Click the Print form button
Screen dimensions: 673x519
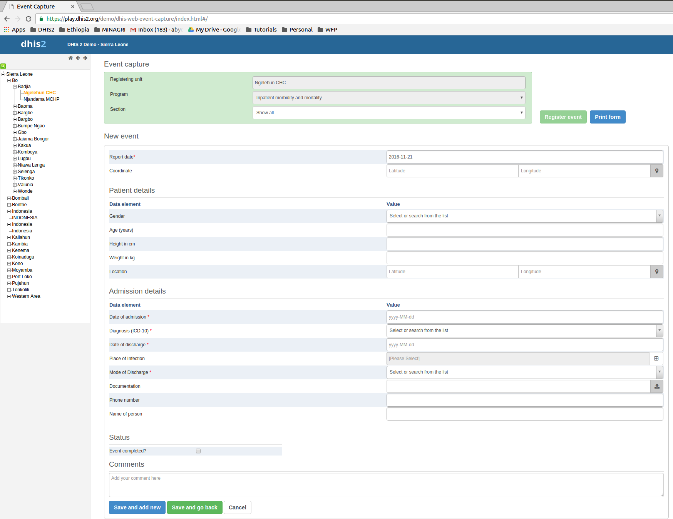pyautogui.click(x=607, y=117)
